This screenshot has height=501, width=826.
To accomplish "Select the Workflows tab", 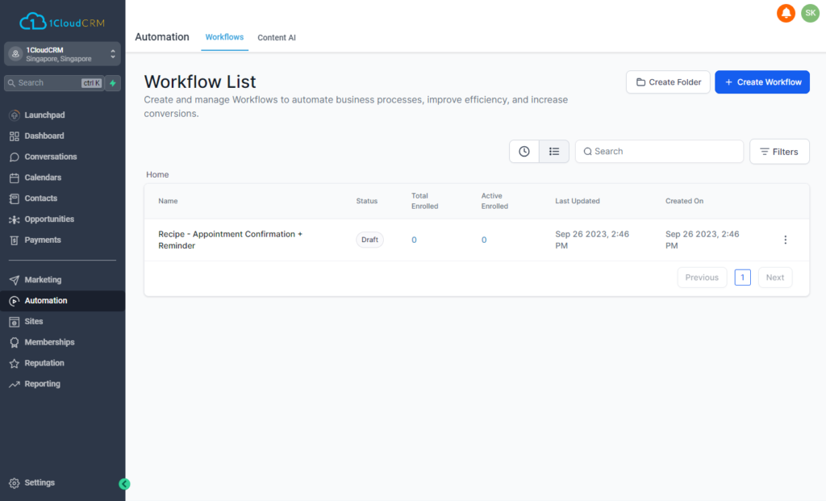I will point(224,37).
